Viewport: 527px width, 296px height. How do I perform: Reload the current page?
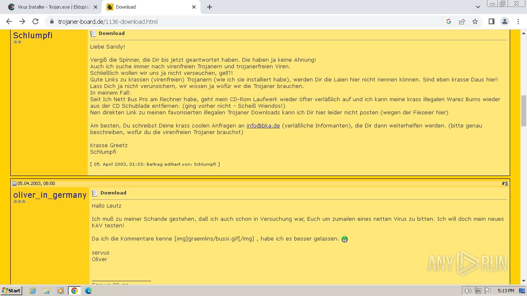35,21
